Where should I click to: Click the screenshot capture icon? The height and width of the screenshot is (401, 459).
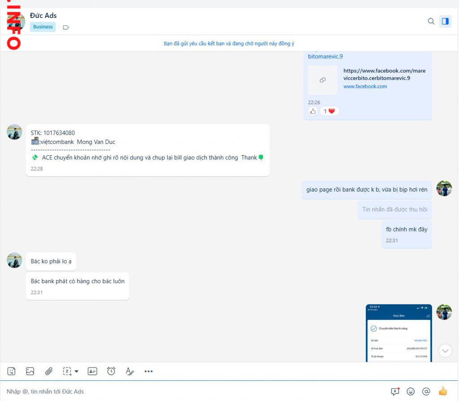(67, 371)
